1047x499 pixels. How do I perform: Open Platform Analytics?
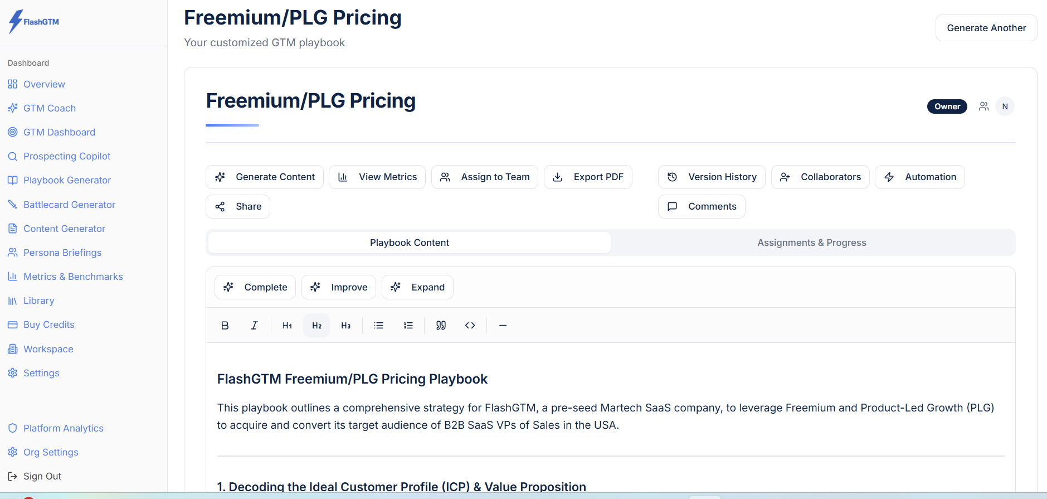tap(56, 428)
